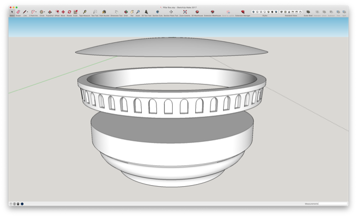357x217 pixels.
Task: Apply the fifth Styles face style
Action: tap(268, 12)
